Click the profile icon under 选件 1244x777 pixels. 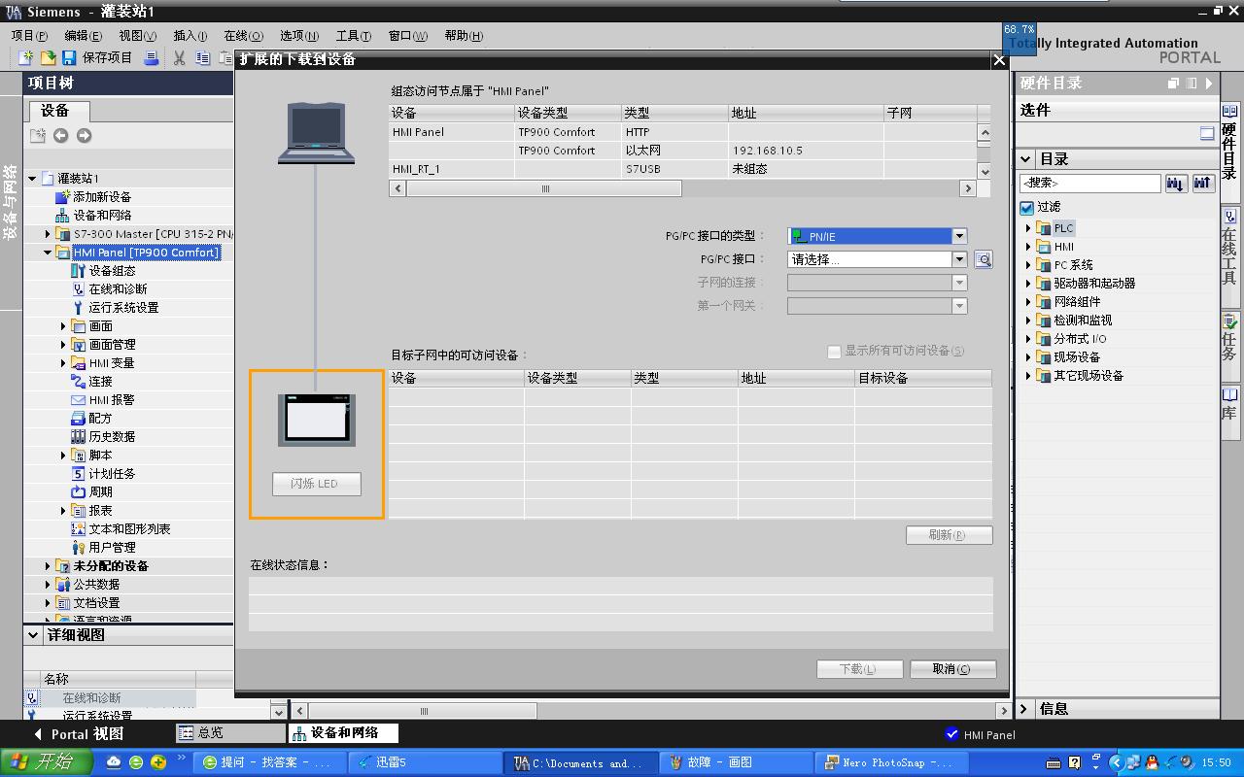[x=1207, y=134]
